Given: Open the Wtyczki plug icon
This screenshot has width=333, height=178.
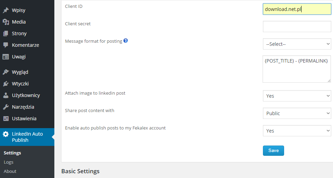Looking at the screenshot, I should [6, 84].
